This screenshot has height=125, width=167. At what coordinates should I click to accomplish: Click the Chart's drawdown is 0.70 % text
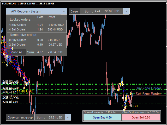coord(141,112)
